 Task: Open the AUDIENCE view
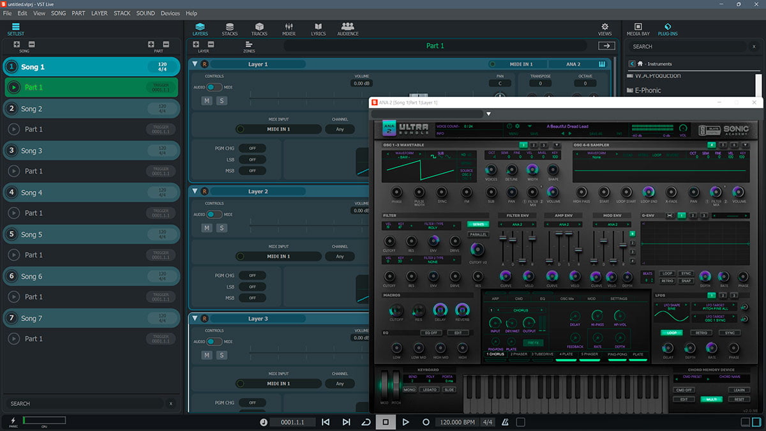[348, 29]
